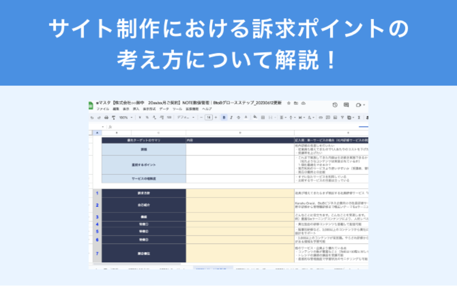Image resolution: width=457 pixels, height=291 pixels.
Task: Click the font size field showing 14
Action: [x=208, y=118]
